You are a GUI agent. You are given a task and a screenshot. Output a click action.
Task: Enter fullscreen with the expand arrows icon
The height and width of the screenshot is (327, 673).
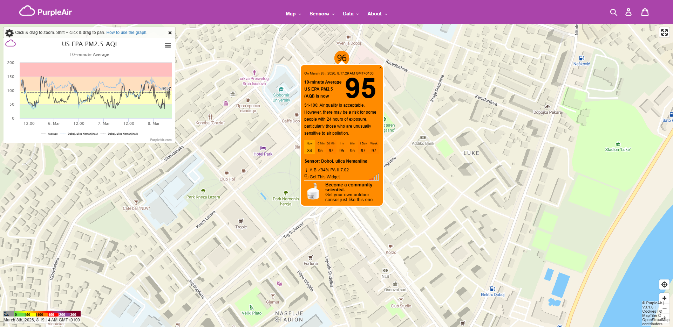click(x=665, y=32)
